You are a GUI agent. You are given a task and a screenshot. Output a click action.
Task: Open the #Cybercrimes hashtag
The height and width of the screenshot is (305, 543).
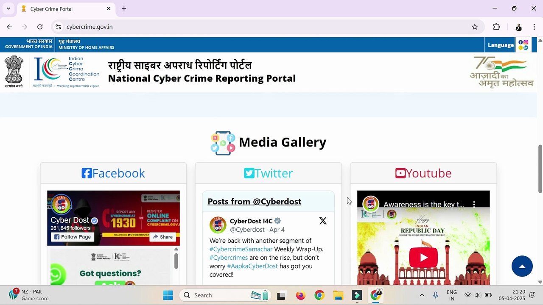pos(229,258)
